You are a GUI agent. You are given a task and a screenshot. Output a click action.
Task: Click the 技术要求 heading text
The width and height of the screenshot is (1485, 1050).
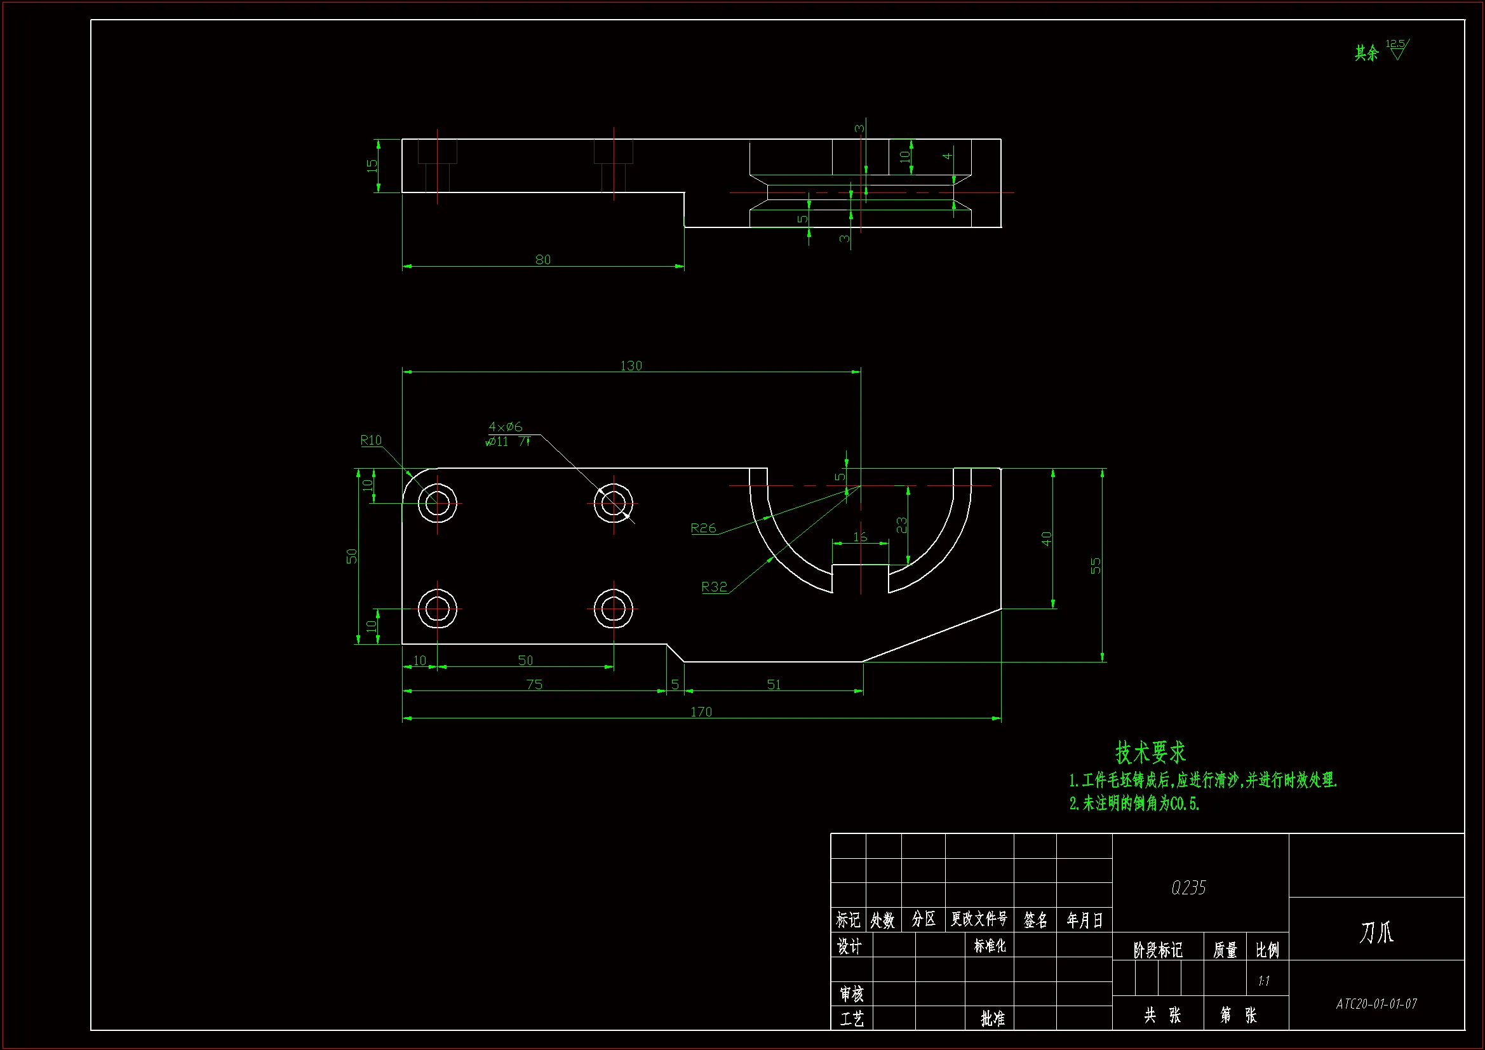point(1150,752)
